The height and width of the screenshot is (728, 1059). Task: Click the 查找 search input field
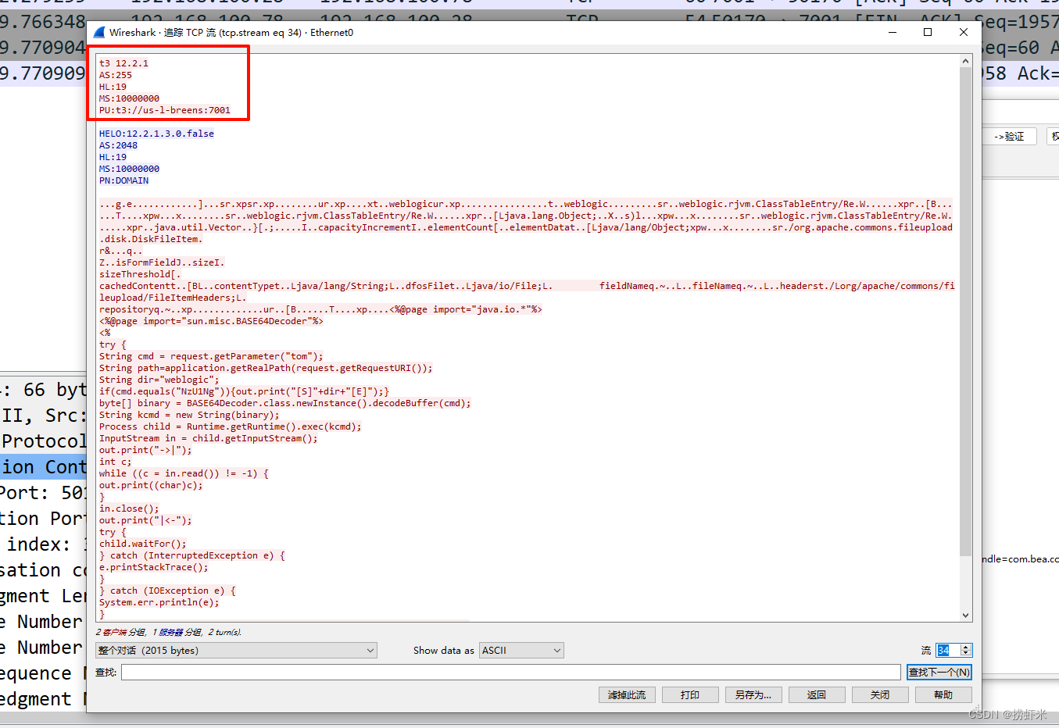pos(511,673)
